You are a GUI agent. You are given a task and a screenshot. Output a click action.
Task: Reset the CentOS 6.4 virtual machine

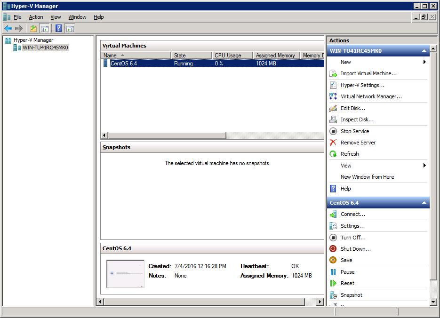pos(347,283)
